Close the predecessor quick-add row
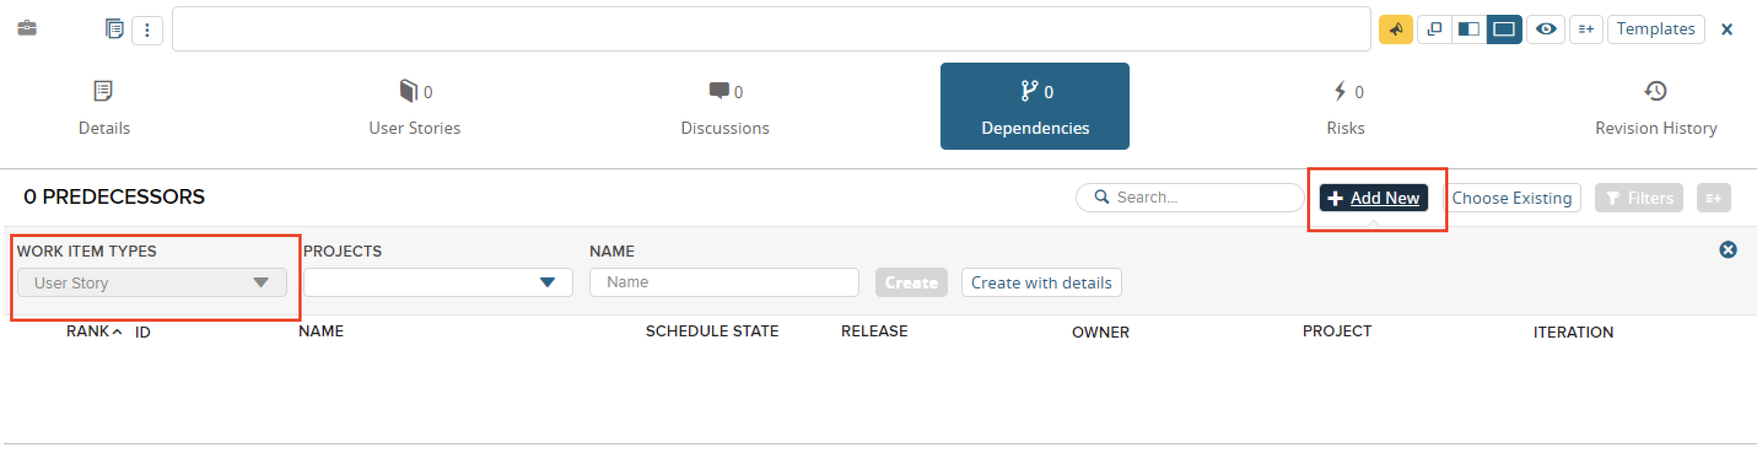 point(1728,250)
